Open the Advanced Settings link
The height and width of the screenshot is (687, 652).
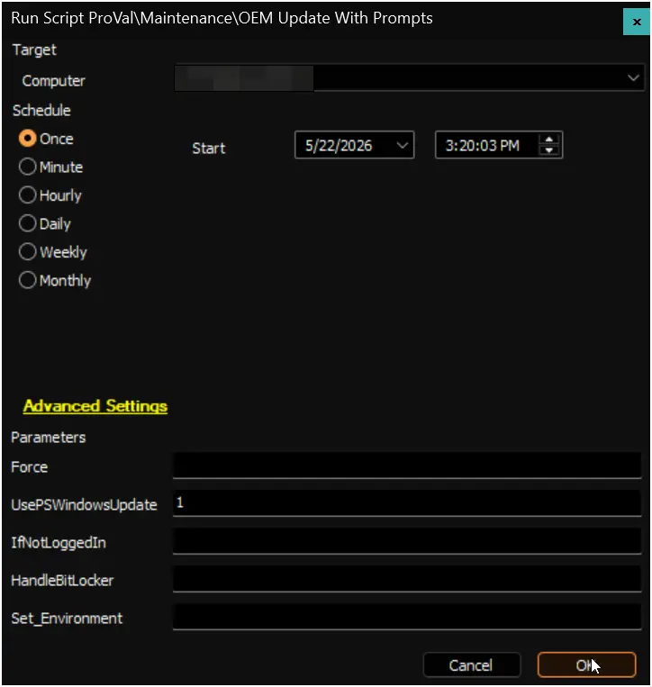coord(95,406)
